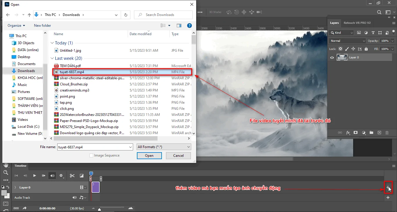Mute the Audio Track
This screenshot has width=397, height=212.
(74, 197)
